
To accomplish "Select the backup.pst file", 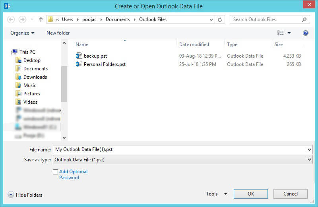I will 95,56.
